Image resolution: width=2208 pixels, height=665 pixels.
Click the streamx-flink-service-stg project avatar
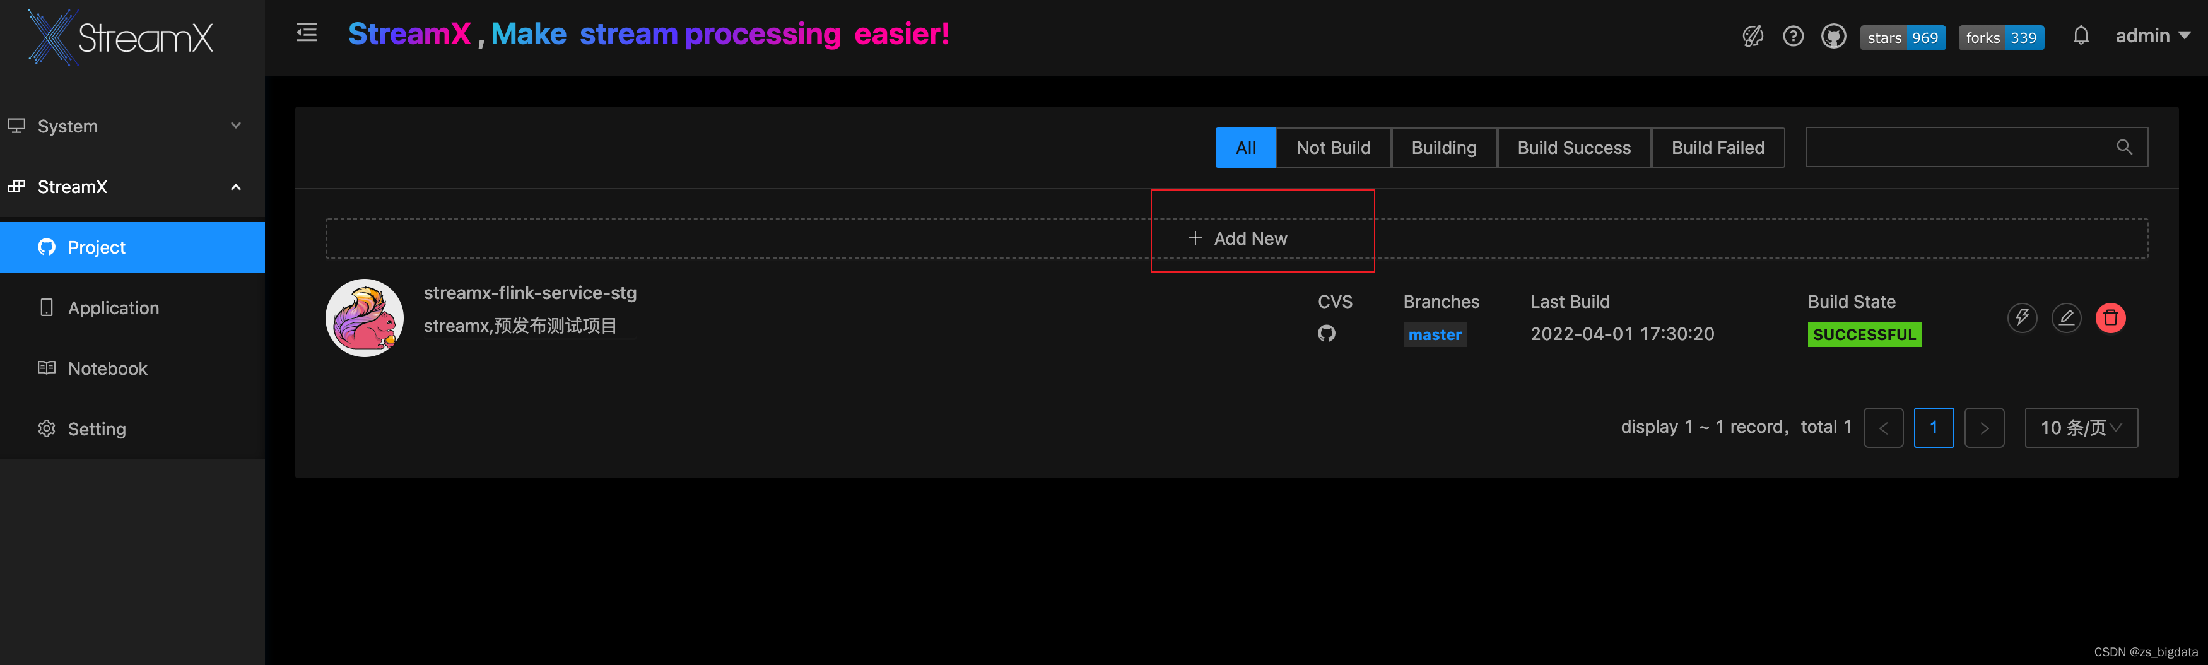click(x=364, y=318)
